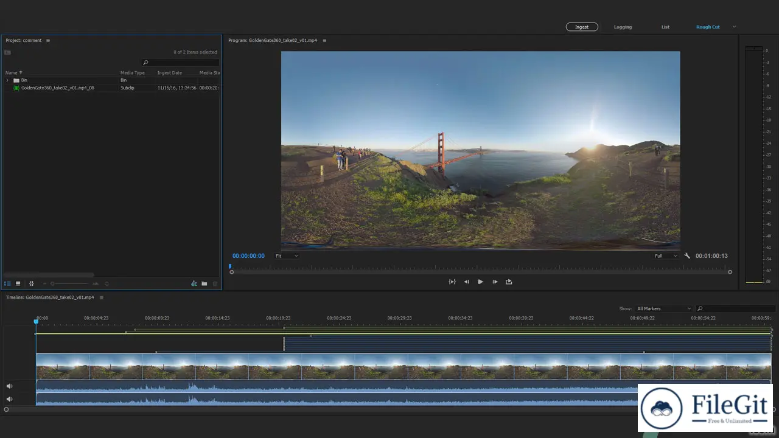Click the large mountain icon right of zoom slider
This screenshot has height=438, width=779.
pos(96,283)
